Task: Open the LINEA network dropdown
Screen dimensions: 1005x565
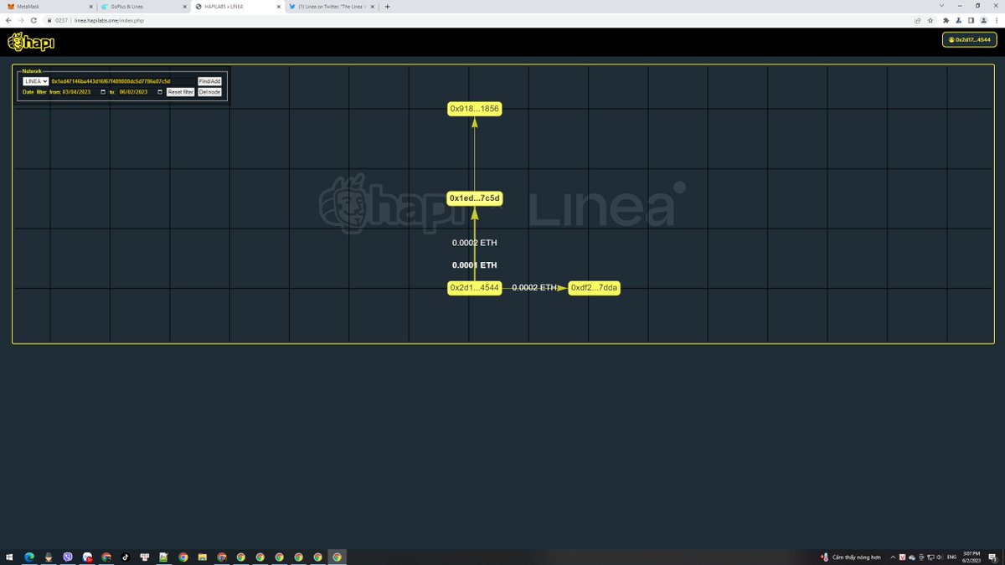Action: (x=35, y=81)
